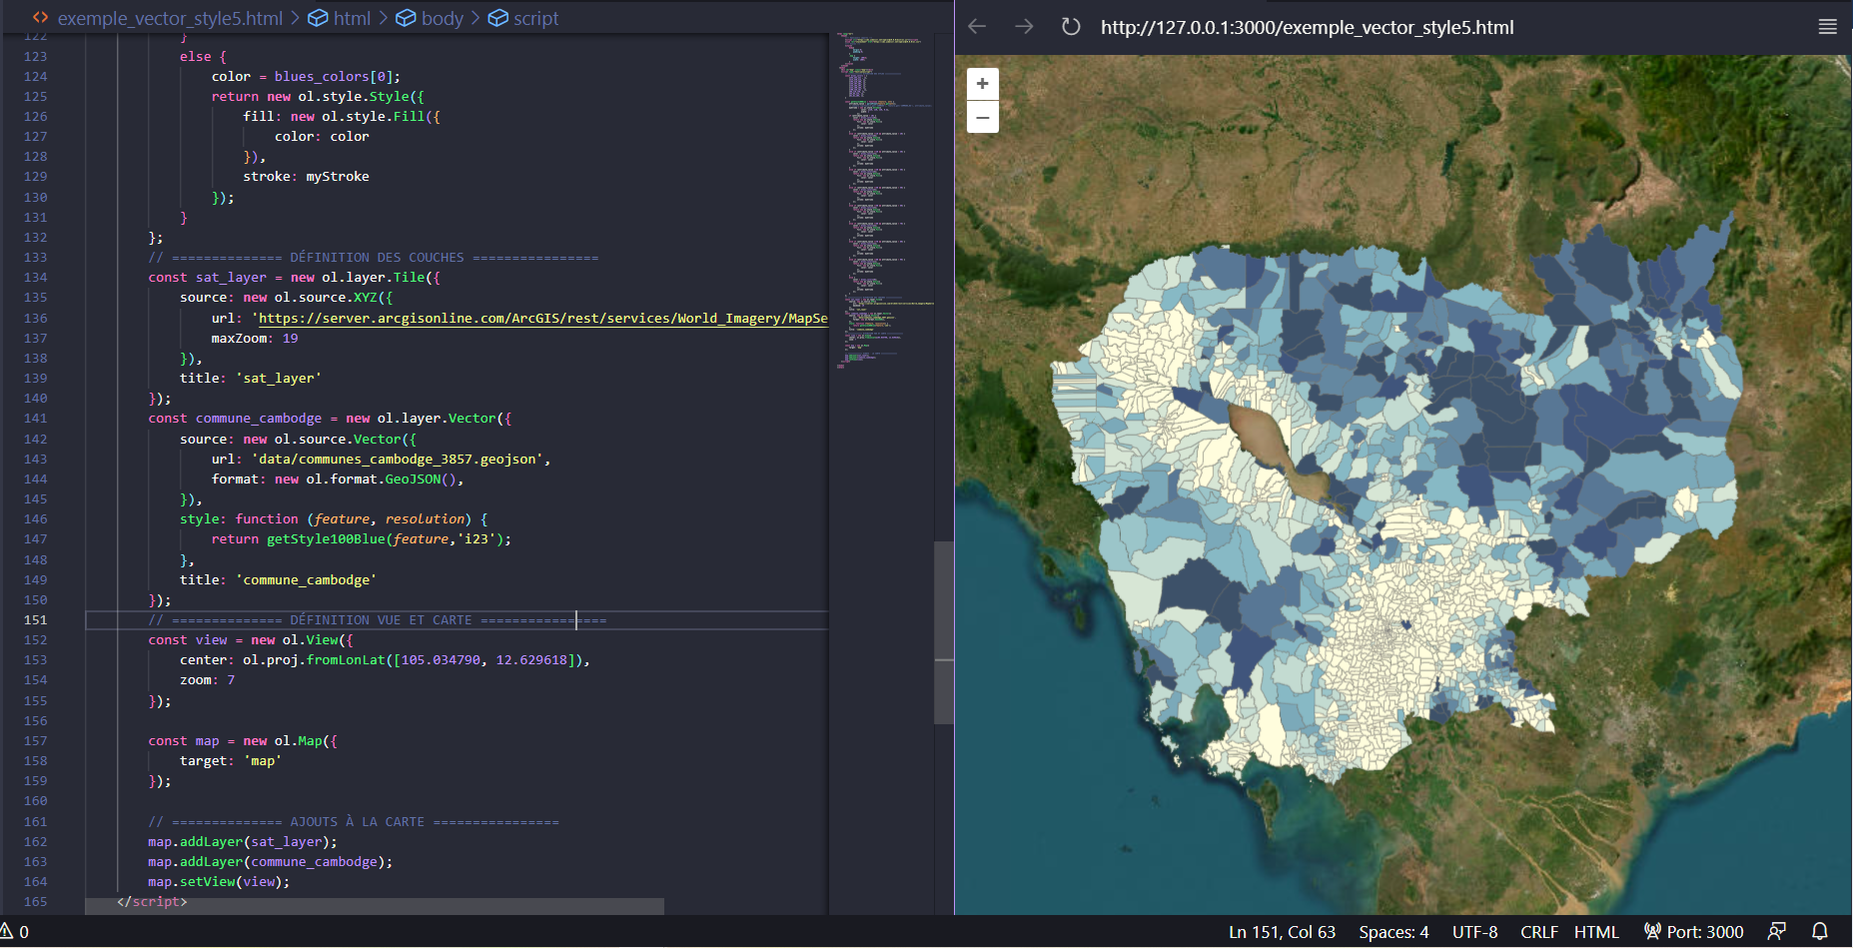Reload the page with the browser refresh icon
The height and width of the screenshot is (948, 1853).
[x=1070, y=26]
